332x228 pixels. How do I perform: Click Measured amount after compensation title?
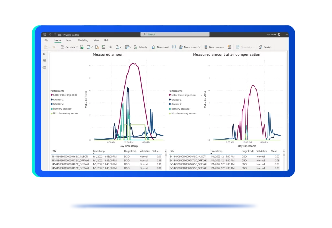click(x=227, y=55)
